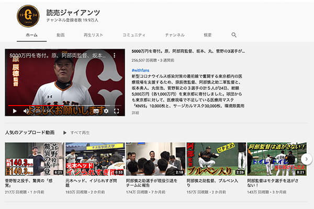
Task: Click title 元木ヘッド、イジられすぎ問題
Action: (x=91, y=183)
